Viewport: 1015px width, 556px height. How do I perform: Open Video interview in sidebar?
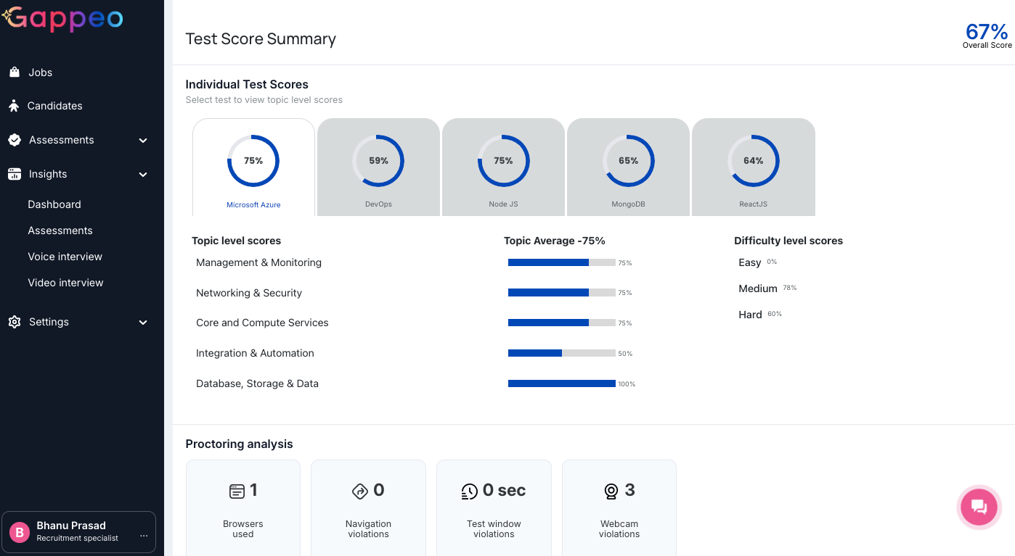pos(65,283)
